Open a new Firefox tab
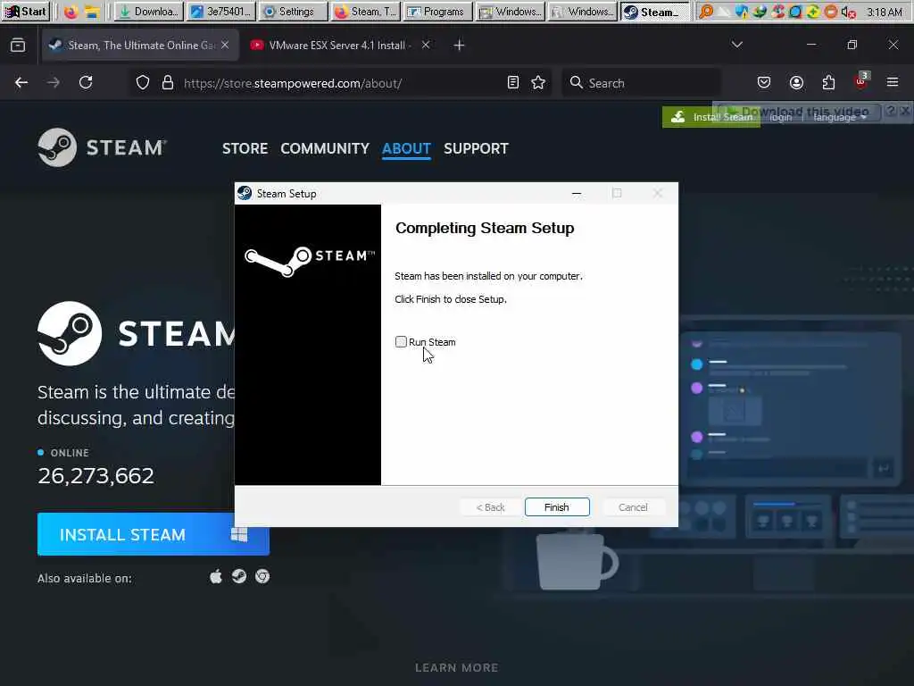The width and height of the screenshot is (914, 686). tap(459, 45)
